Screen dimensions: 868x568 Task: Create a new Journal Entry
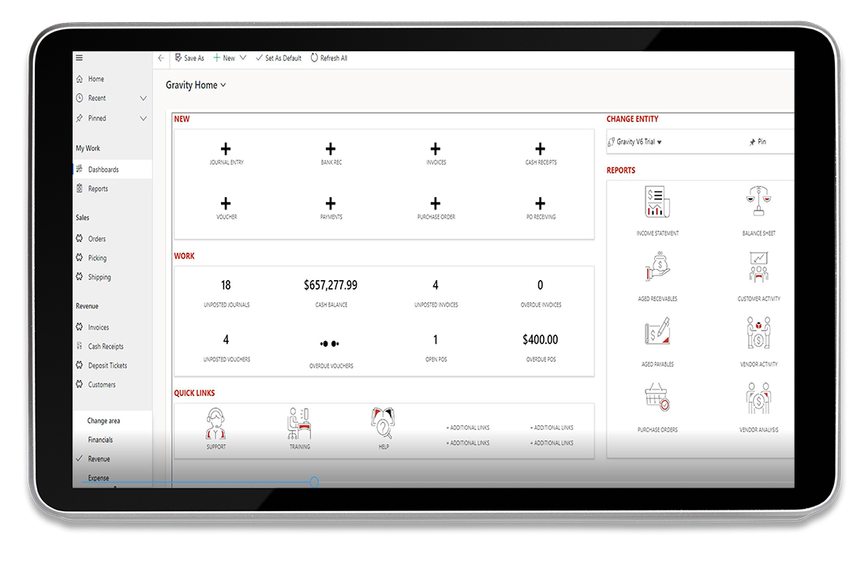tap(226, 153)
